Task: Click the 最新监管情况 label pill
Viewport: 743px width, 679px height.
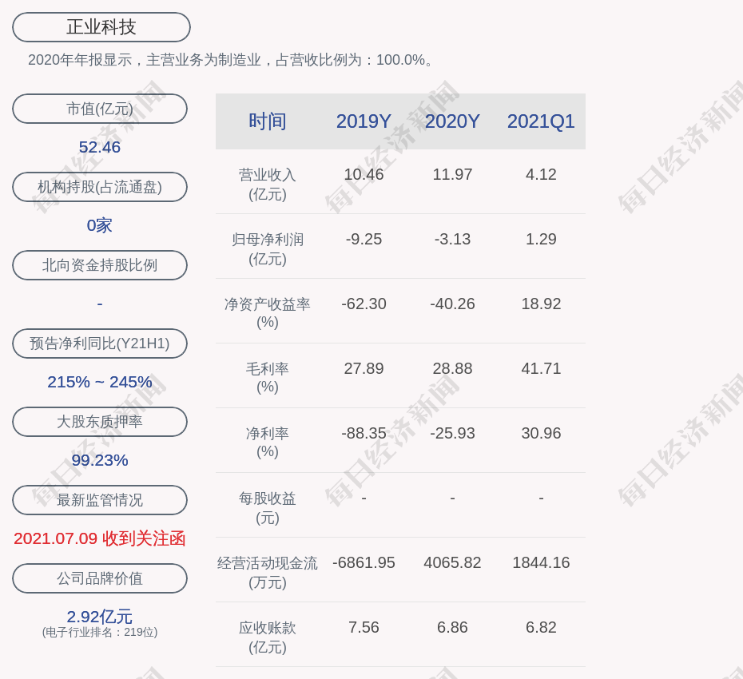Action: point(100,500)
